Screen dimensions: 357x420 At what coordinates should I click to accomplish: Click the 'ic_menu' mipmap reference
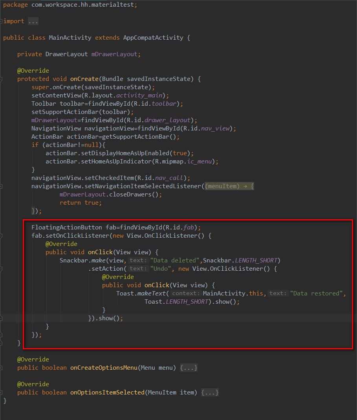click(x=199, y=161)
